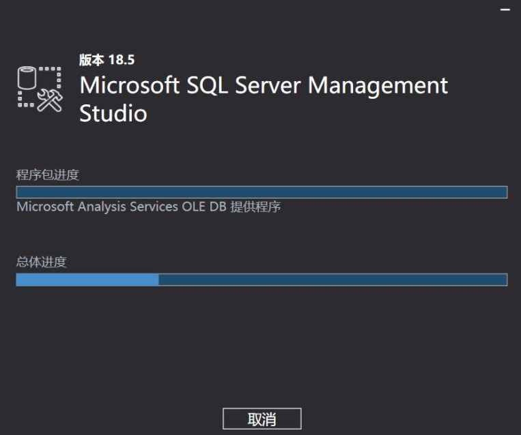
Task: Click the SQL Server Management Studio installer logo
Action: (40, 88)
